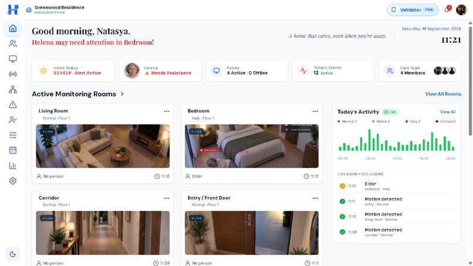Image resolution: width=473 pixels, height=266 pixels.
Task: Click the Entry / Front Door card title
Action: [x=209, y=198]
